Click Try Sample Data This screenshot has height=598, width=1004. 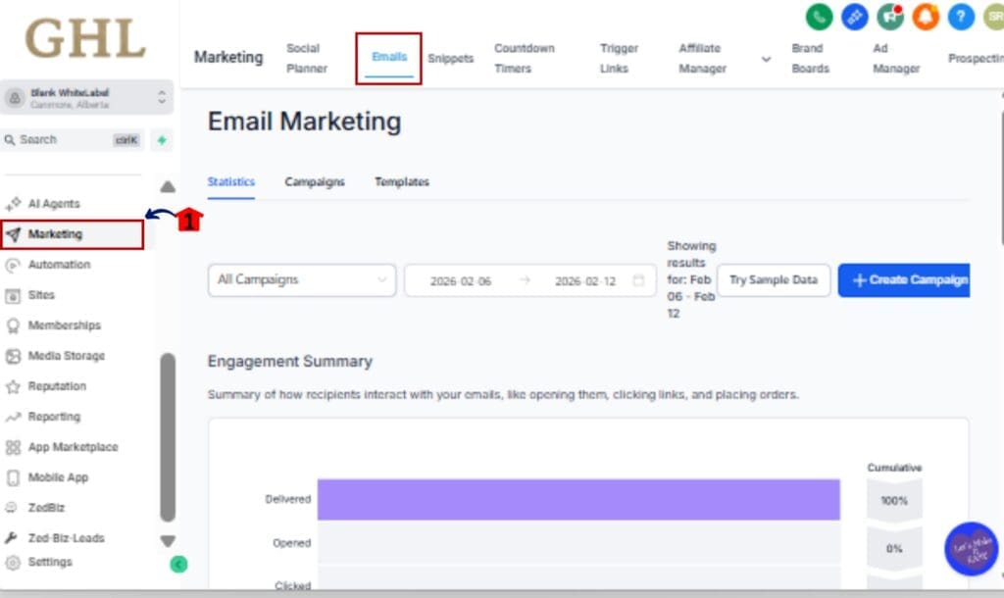774,279
